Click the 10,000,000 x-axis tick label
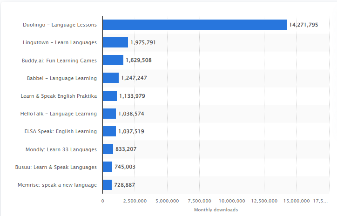The image size is (337, 216). tap(231, 201)
